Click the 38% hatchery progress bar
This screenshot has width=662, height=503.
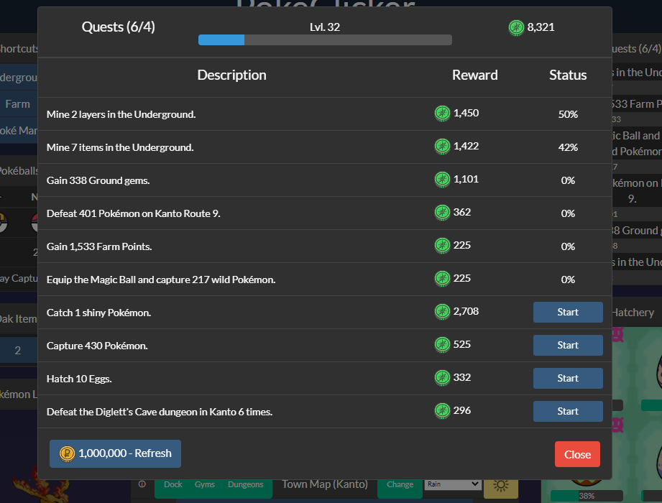point(587,496)
